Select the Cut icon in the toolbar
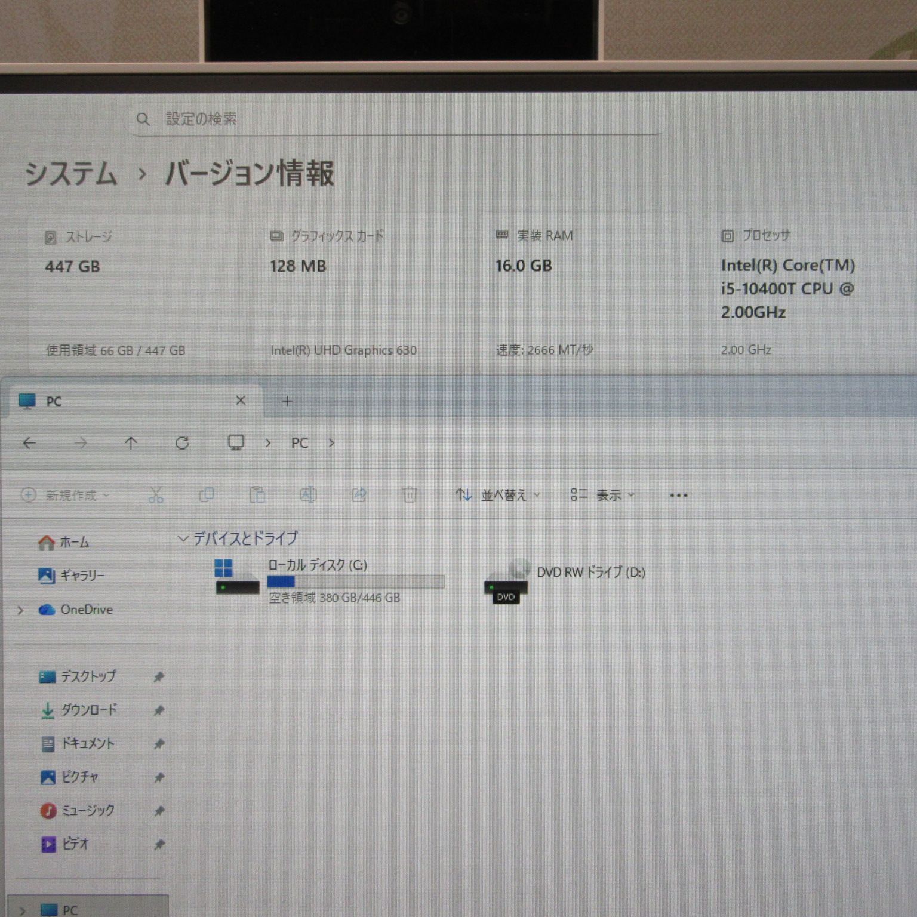 pyautogui.click(x=156, y=495)
